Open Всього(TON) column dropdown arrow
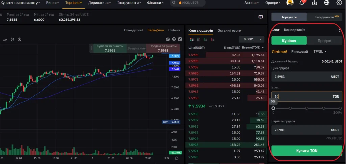 tap(263, 47)
